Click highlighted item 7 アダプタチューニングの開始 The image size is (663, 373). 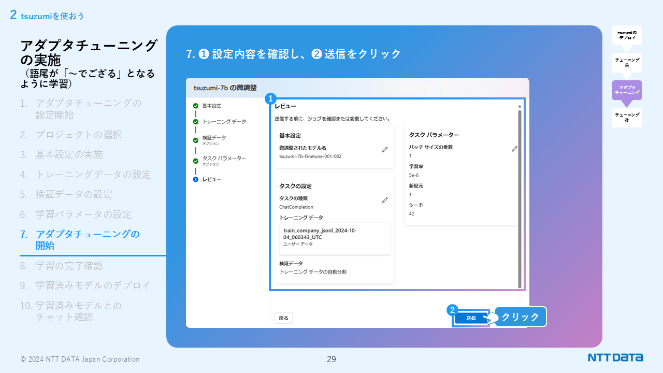(x=80, y=240)
